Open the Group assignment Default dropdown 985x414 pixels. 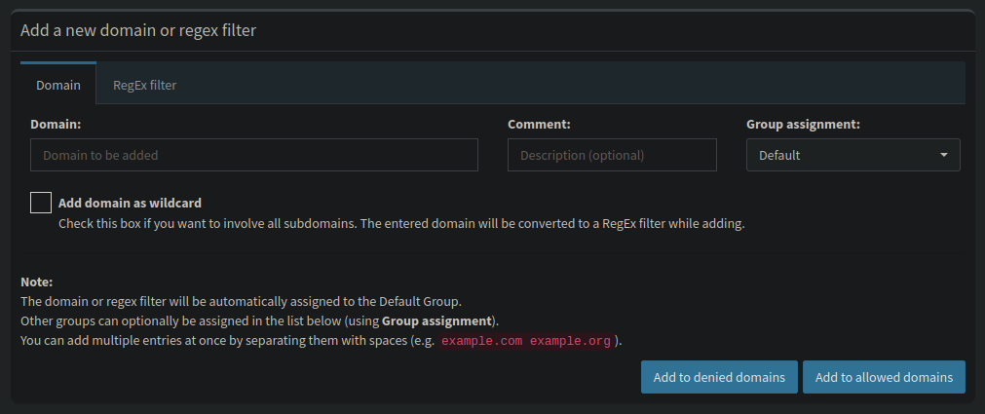pos(853,155)
